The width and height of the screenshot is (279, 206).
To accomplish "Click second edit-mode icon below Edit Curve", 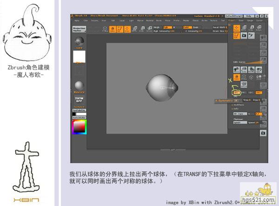I will (x=244, y=69).
